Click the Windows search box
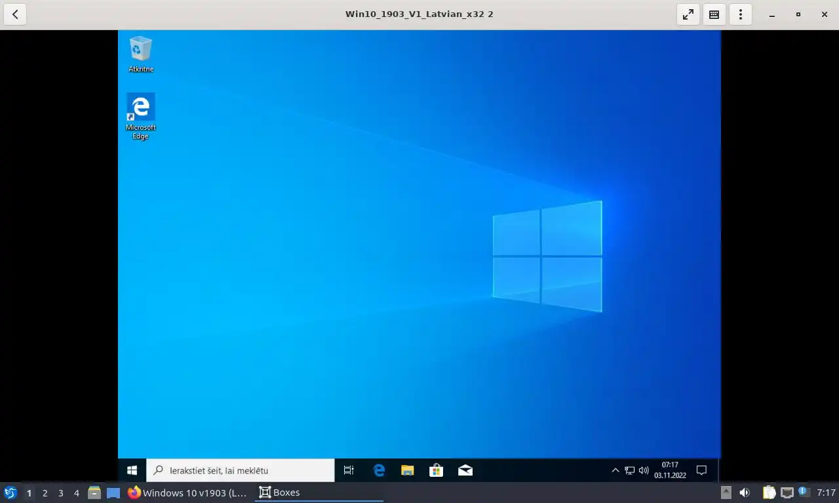 240,470
